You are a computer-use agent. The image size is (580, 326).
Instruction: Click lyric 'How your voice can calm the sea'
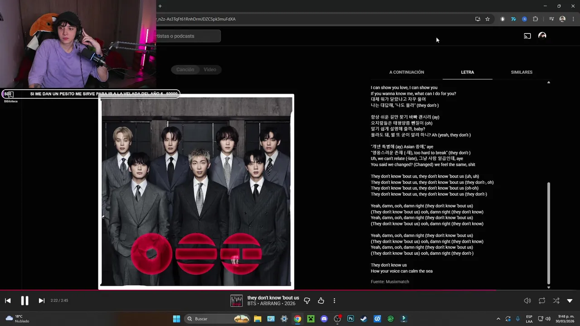coord(401,271)
